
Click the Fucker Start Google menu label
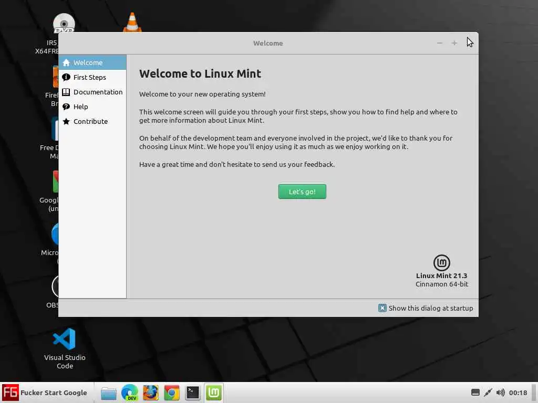54,393
